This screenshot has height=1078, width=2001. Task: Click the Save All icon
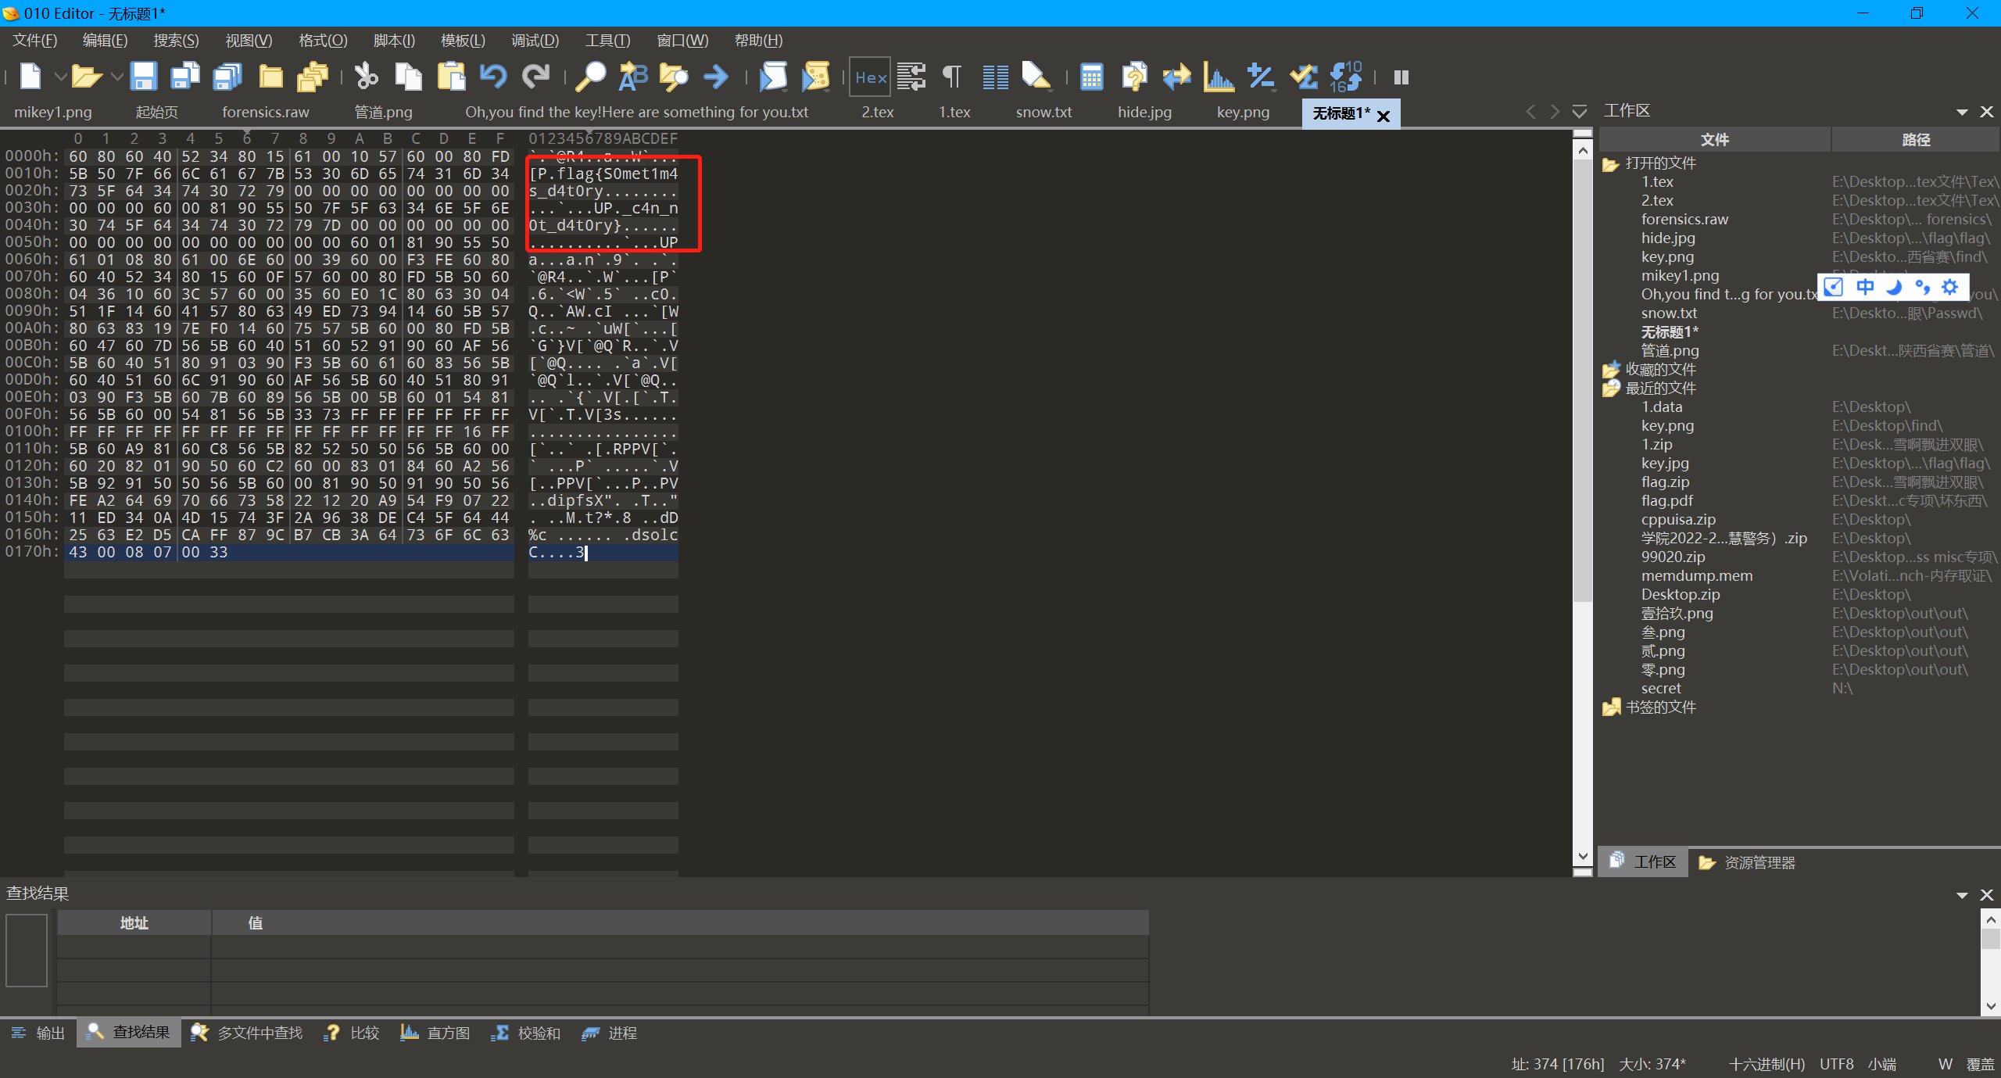pos(228,77)
